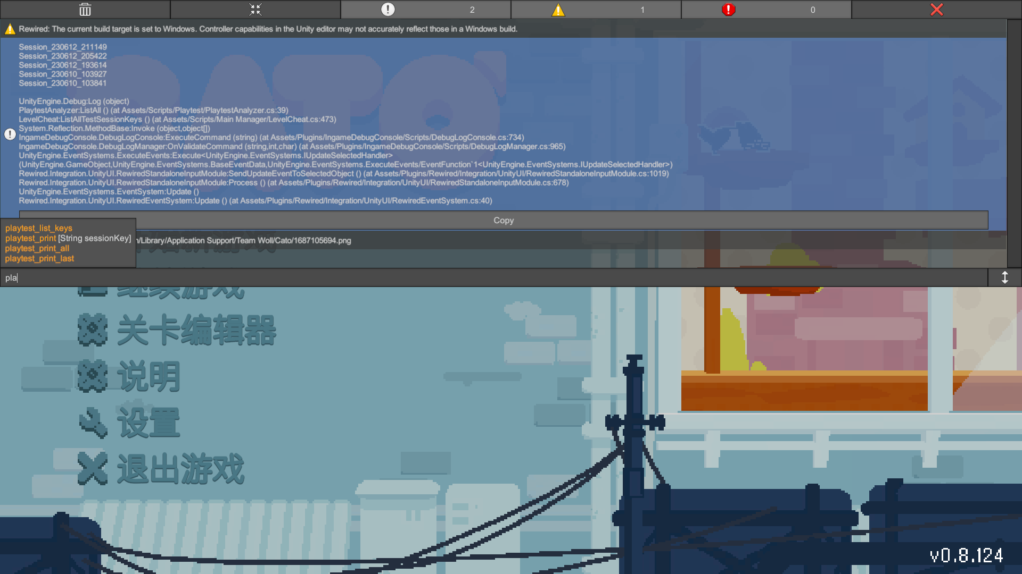Click the version label v0.8.124
1022x574 pixels.
[x=966, y=556]
